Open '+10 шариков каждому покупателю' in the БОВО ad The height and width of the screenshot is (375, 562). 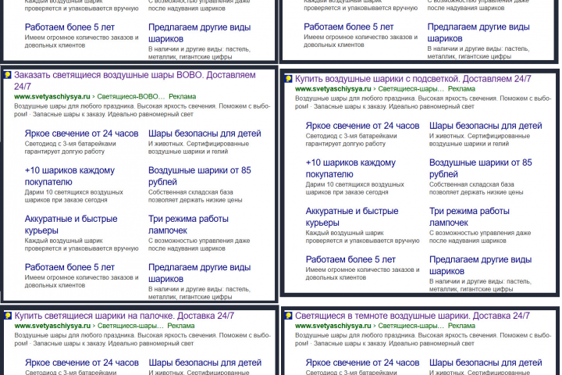click(69, 176)
